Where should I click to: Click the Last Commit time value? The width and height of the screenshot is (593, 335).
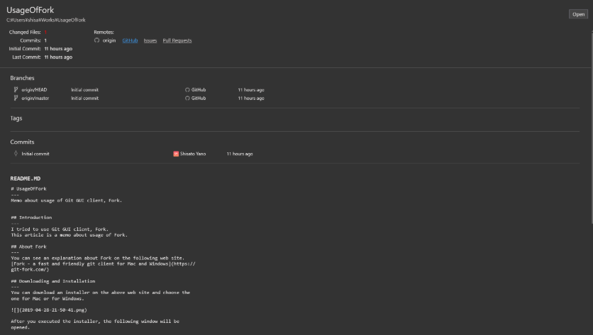58,57
